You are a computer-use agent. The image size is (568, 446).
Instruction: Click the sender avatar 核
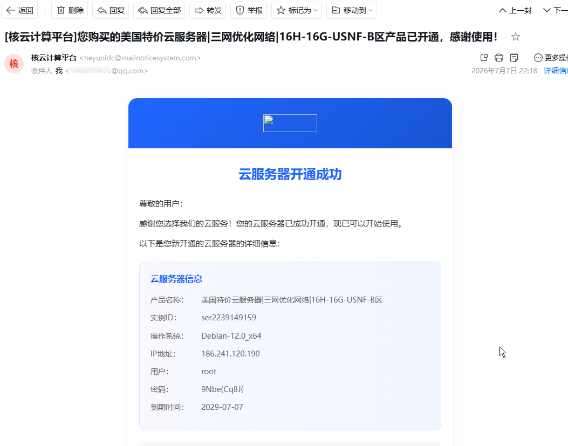(x=14, y=64)
